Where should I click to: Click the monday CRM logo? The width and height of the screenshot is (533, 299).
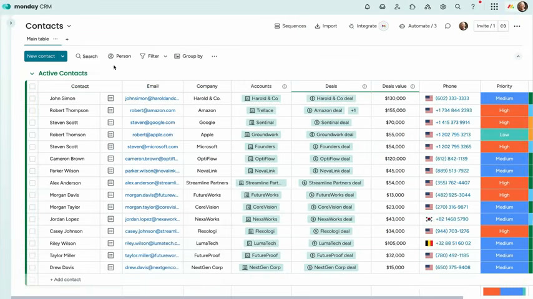coord(27,6)
